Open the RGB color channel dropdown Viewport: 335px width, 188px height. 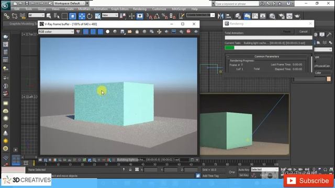click(56, 31)
